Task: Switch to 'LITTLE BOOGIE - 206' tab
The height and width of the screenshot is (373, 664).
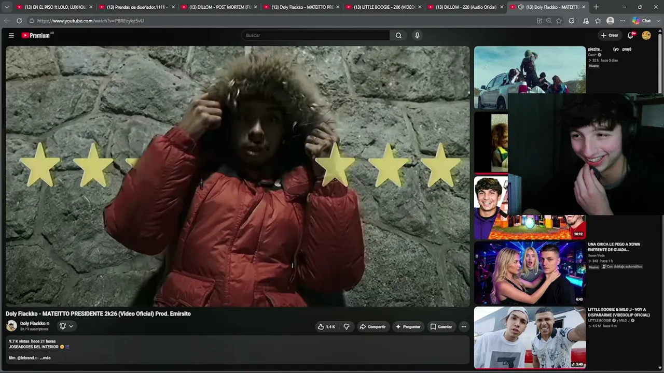Action: (383, 7)
